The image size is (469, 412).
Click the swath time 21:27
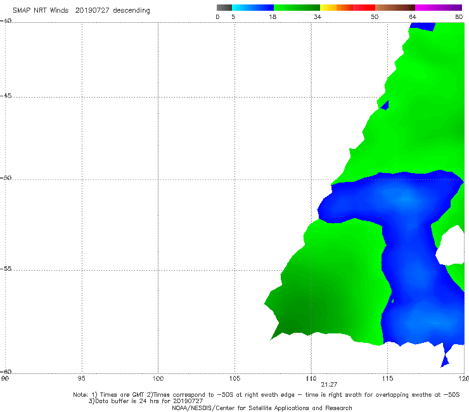tap(329, 385)
